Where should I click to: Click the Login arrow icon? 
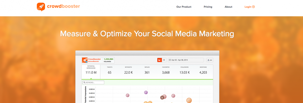point(254,7)
